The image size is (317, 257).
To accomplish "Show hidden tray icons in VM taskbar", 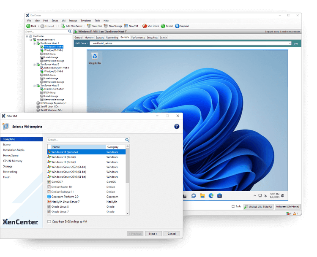I will tap(255, 196).
